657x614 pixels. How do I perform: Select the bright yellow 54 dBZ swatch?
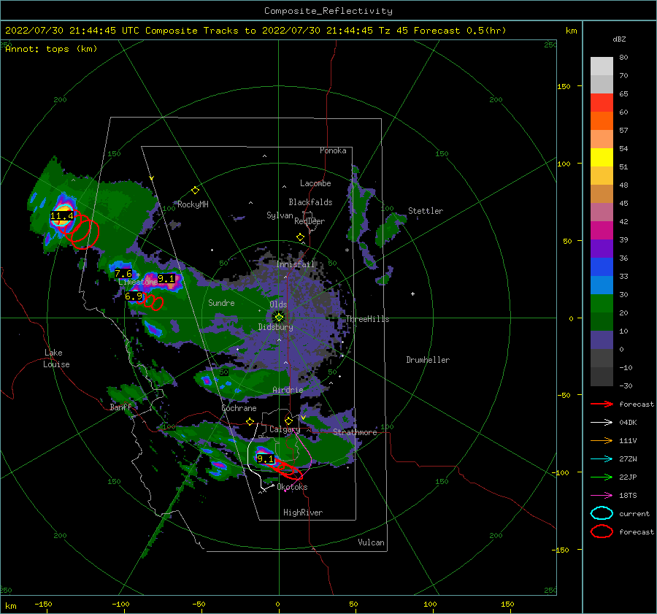(602, 157)
